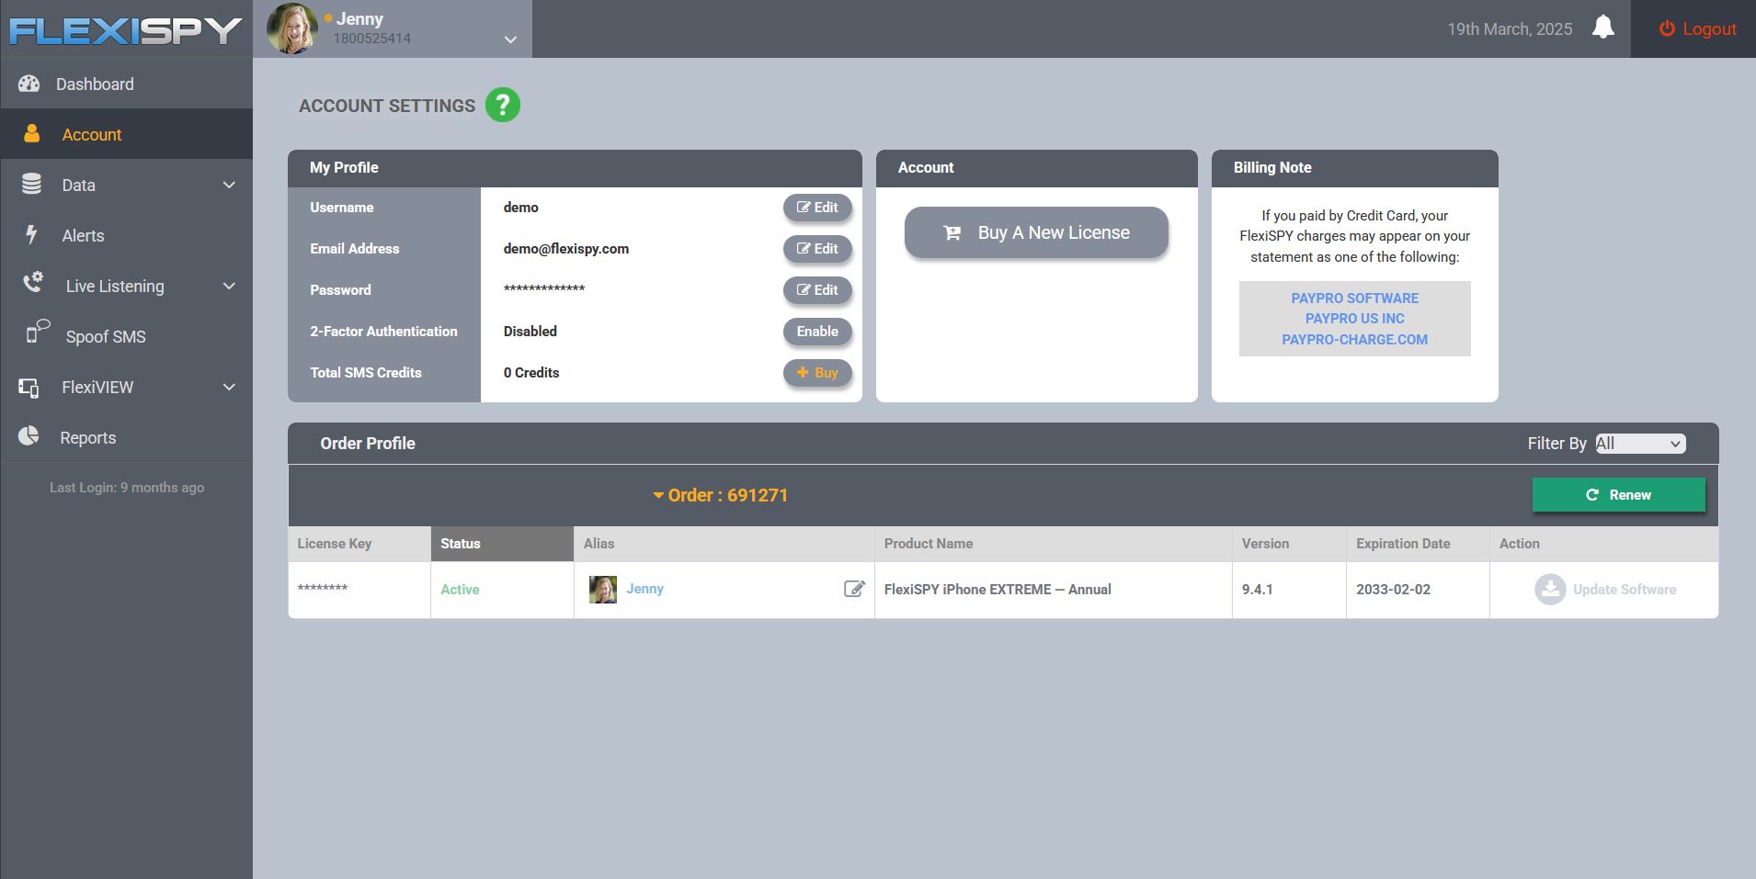Screen dimensions: 1756x879
Task: Click the Update Software download icon
Action: [x=1550, y=589]
